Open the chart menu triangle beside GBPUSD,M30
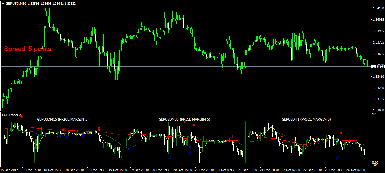Image resolution: width=385 pixels, height=173 pixels. pyautogui.click(x=3, y=3)
